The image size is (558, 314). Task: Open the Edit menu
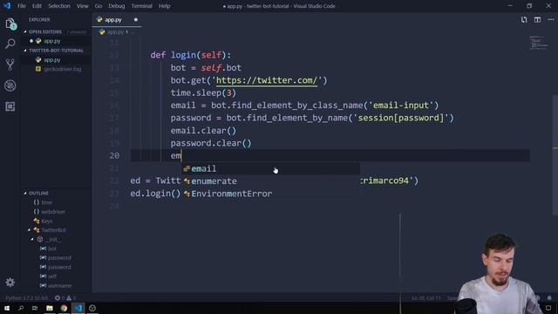click(37, 6)
